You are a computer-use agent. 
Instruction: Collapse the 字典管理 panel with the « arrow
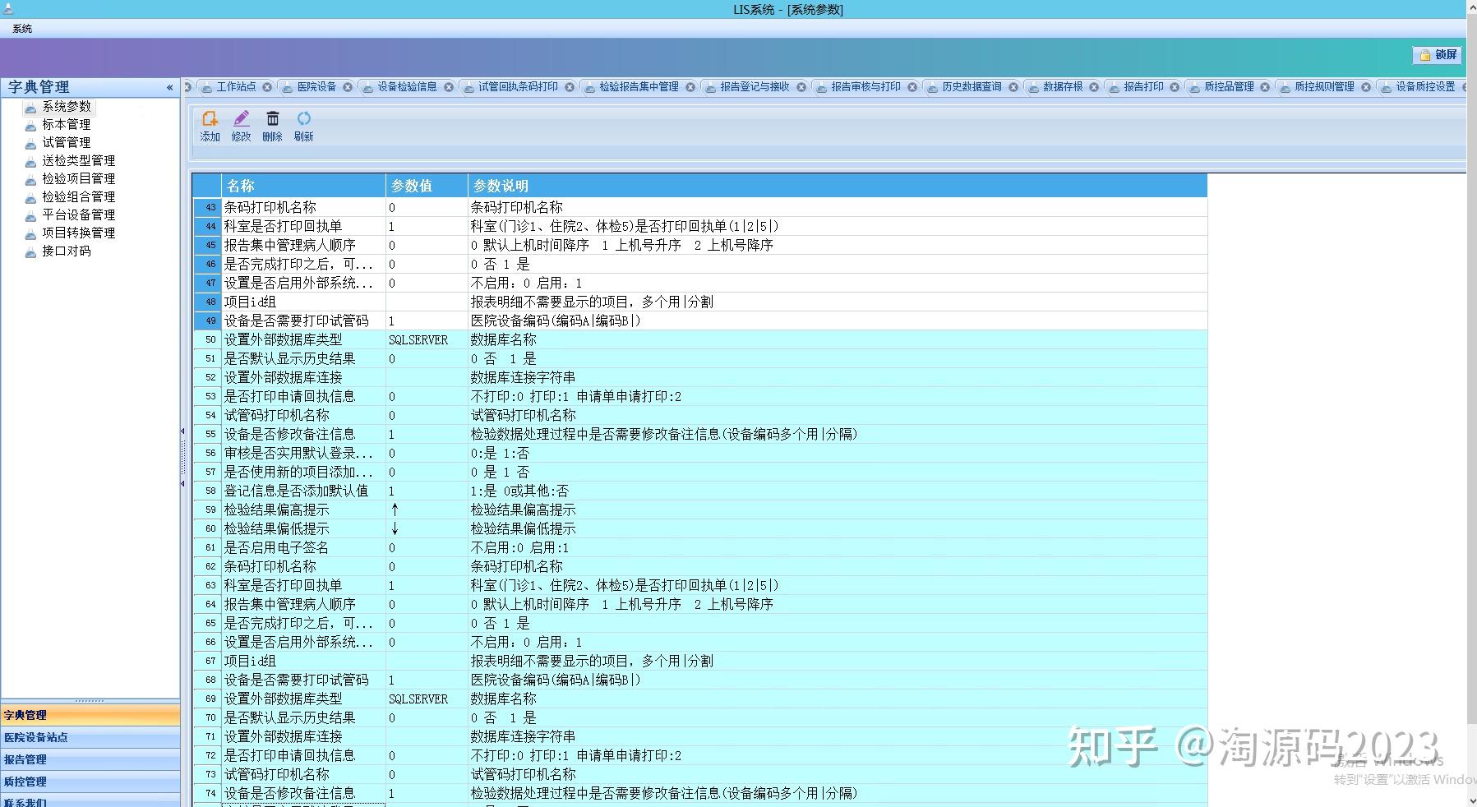click(170, 87)
